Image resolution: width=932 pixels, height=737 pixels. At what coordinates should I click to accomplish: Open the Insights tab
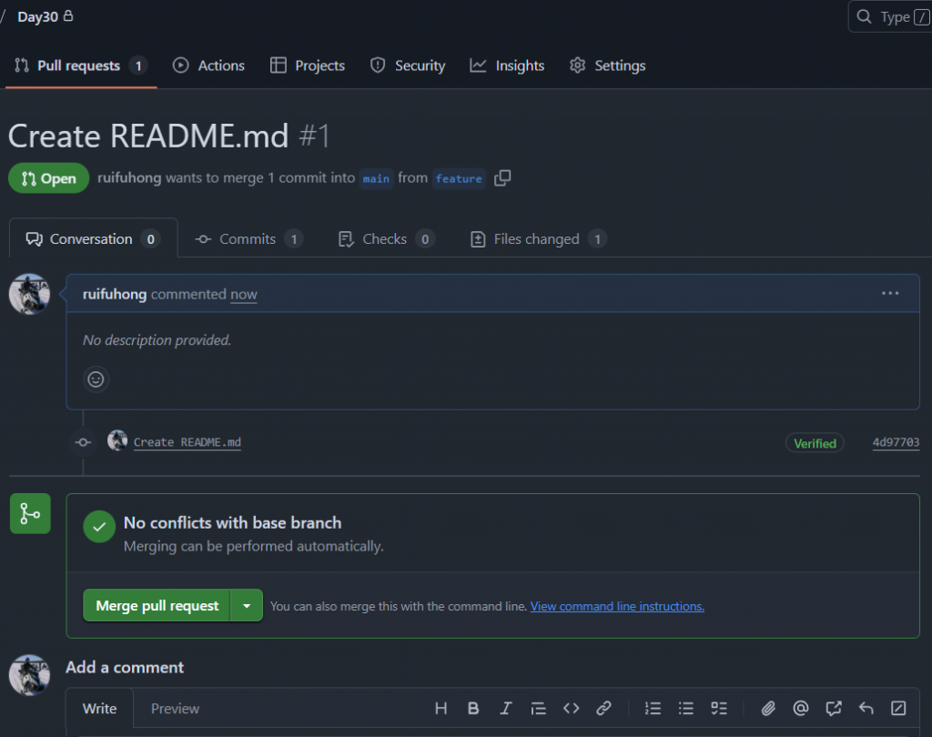[507, 66]
